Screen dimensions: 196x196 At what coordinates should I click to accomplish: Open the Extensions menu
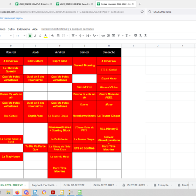[x=24, y=29]
